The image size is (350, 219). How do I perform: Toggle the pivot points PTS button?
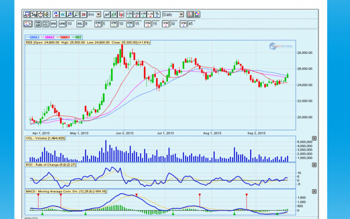click(x=46, y=24)
